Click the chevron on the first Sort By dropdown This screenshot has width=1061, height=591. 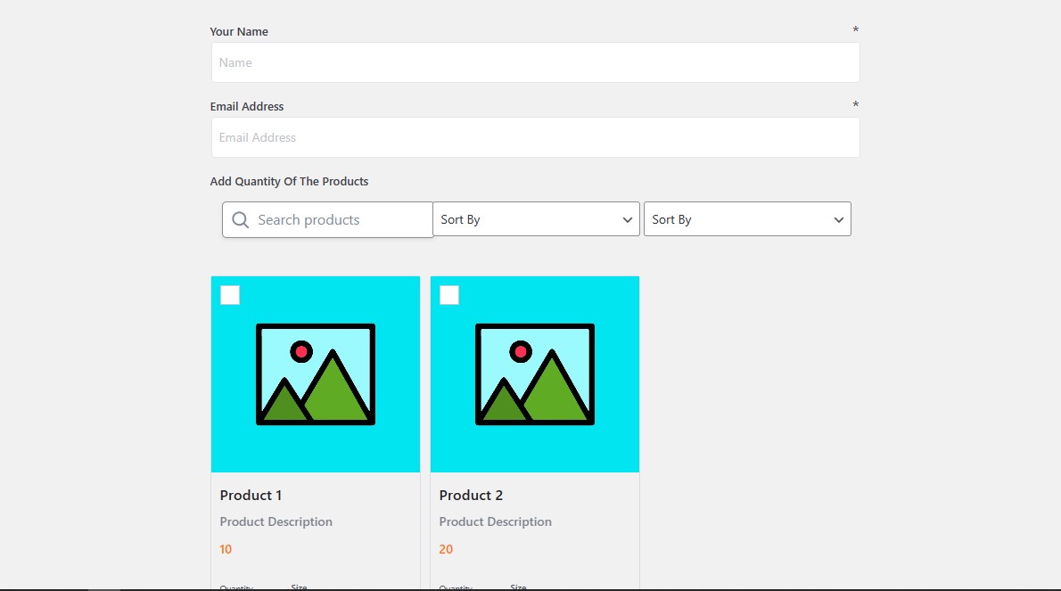[627, 219]
